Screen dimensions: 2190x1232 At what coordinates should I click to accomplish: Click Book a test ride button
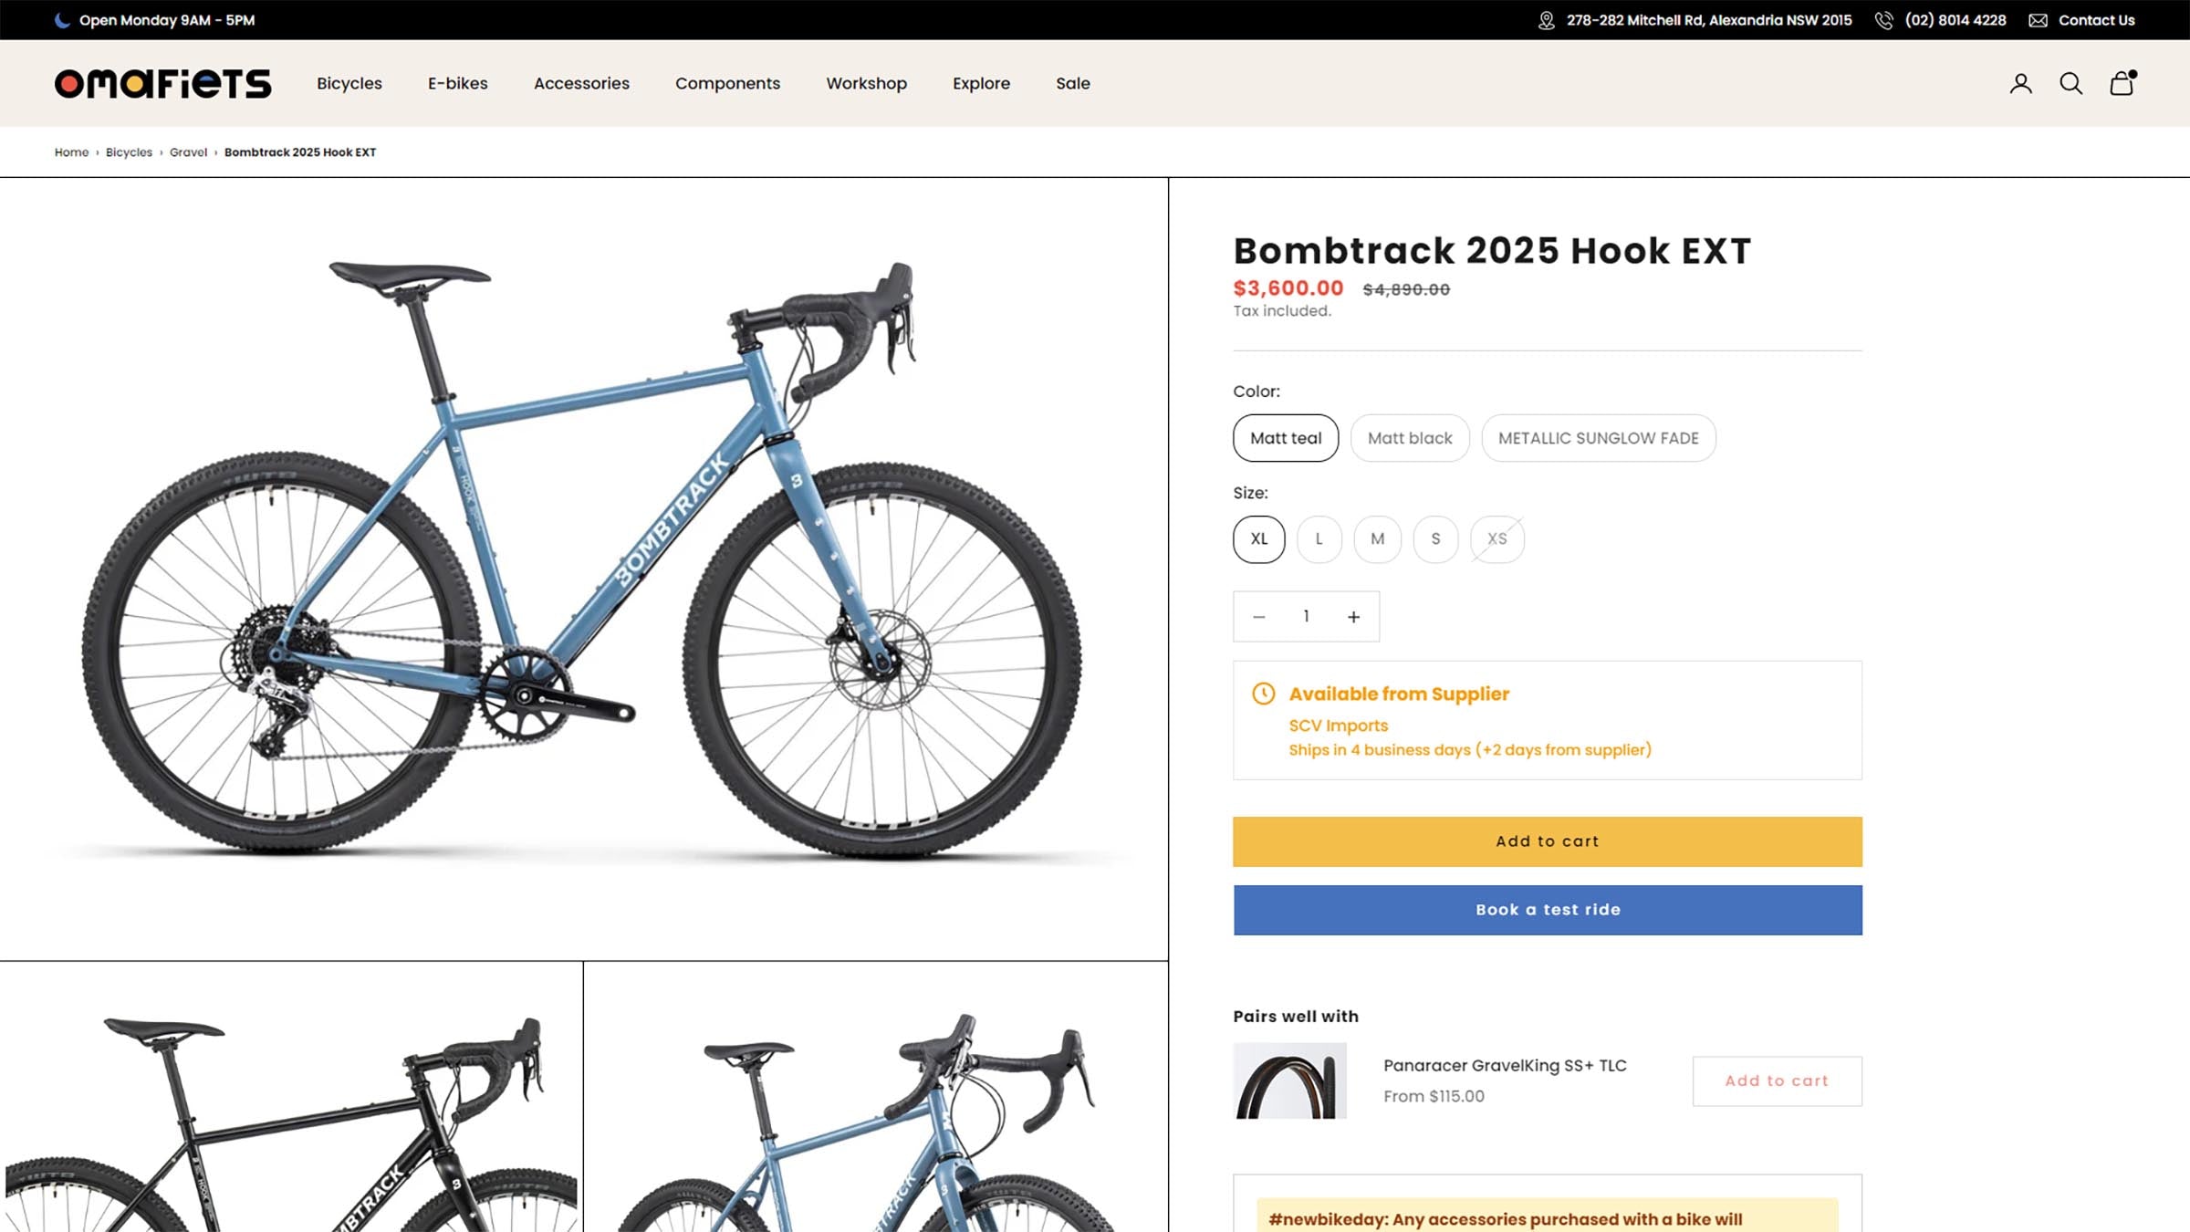[1547, 910]
